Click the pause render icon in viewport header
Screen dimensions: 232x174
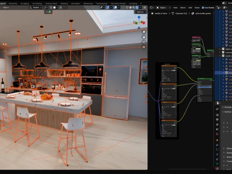tap(145, 8)
